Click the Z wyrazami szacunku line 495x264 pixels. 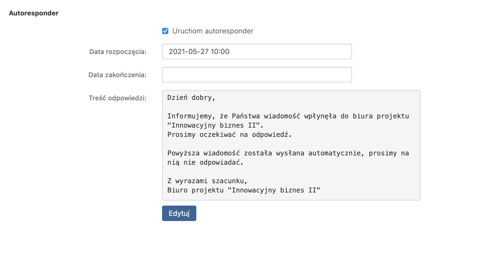click(x=207, y=181)
